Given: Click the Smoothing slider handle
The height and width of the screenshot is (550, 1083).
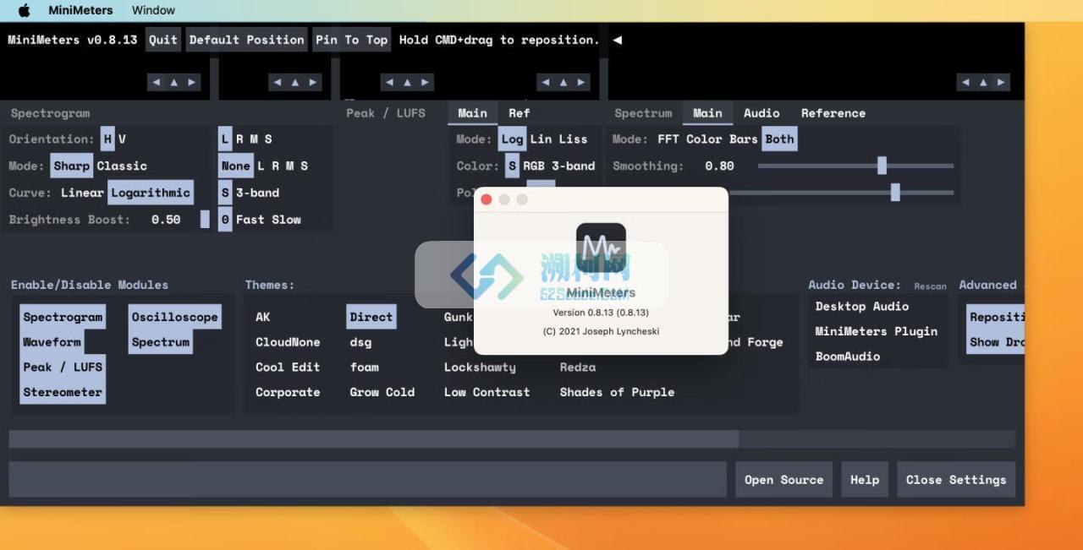Looking at the screenshot, I should pyautogui.click(x=882, y=166).
